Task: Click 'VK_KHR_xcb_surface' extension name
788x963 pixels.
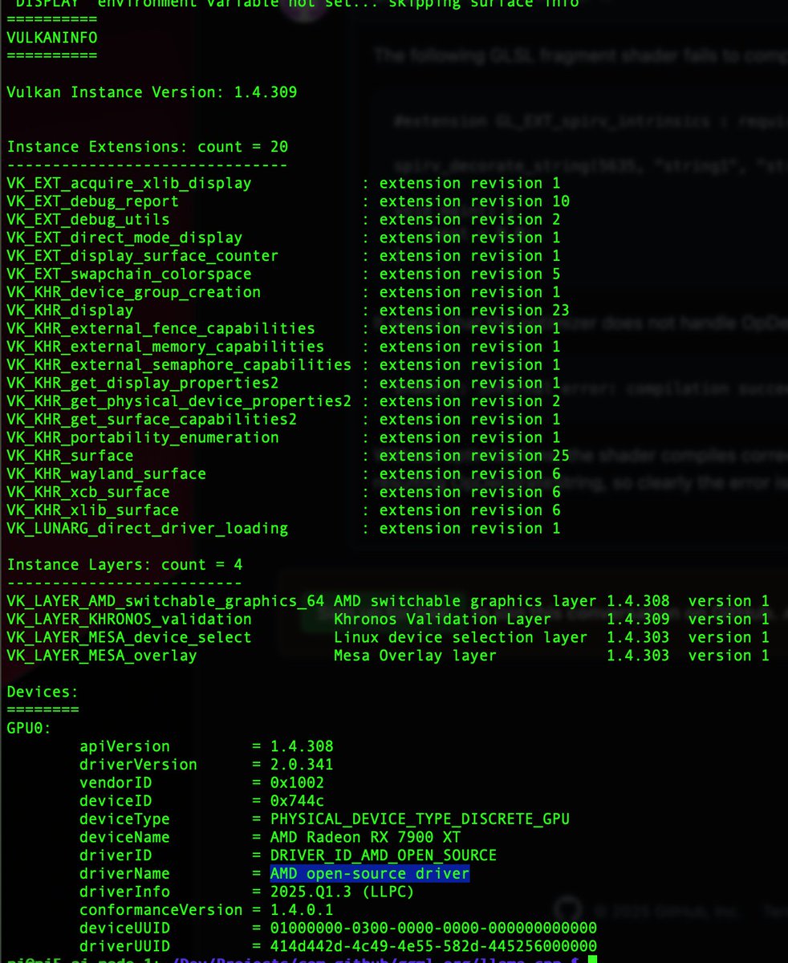Action: [88, 492]
